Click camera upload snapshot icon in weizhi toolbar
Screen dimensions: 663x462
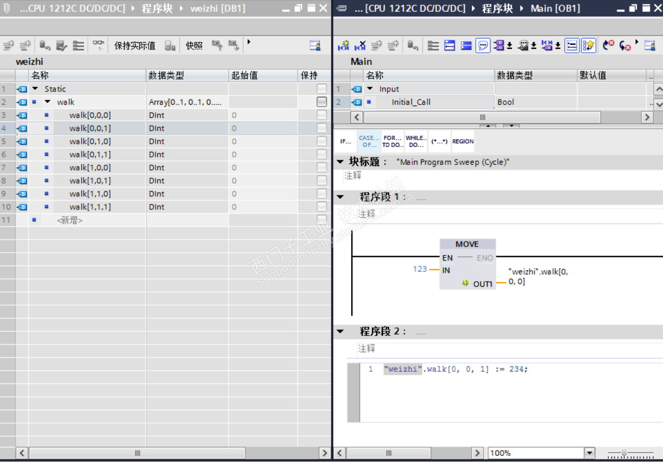[x=217, y=45]
